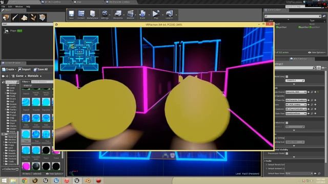Open View Options in World Outliner
Screen dimensions: 328x184
click(317, 53)
